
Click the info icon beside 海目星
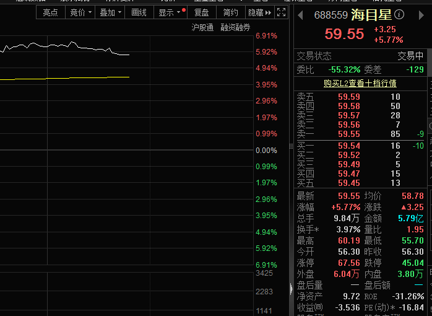click(x=399, y=14)
